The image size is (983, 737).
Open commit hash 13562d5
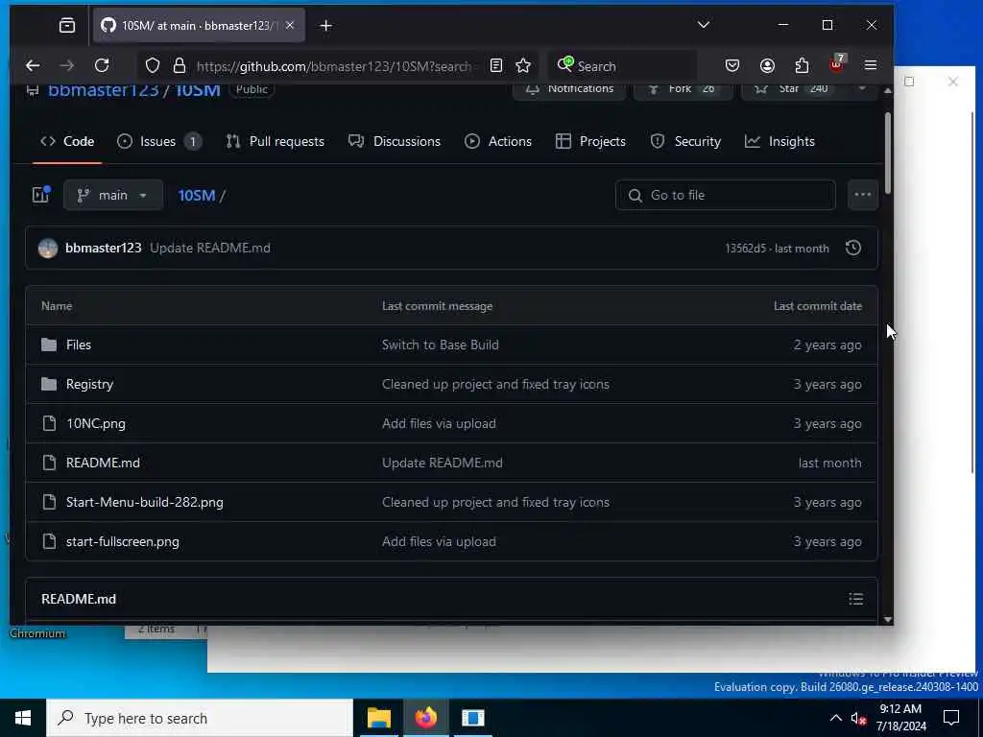[745, 249]
